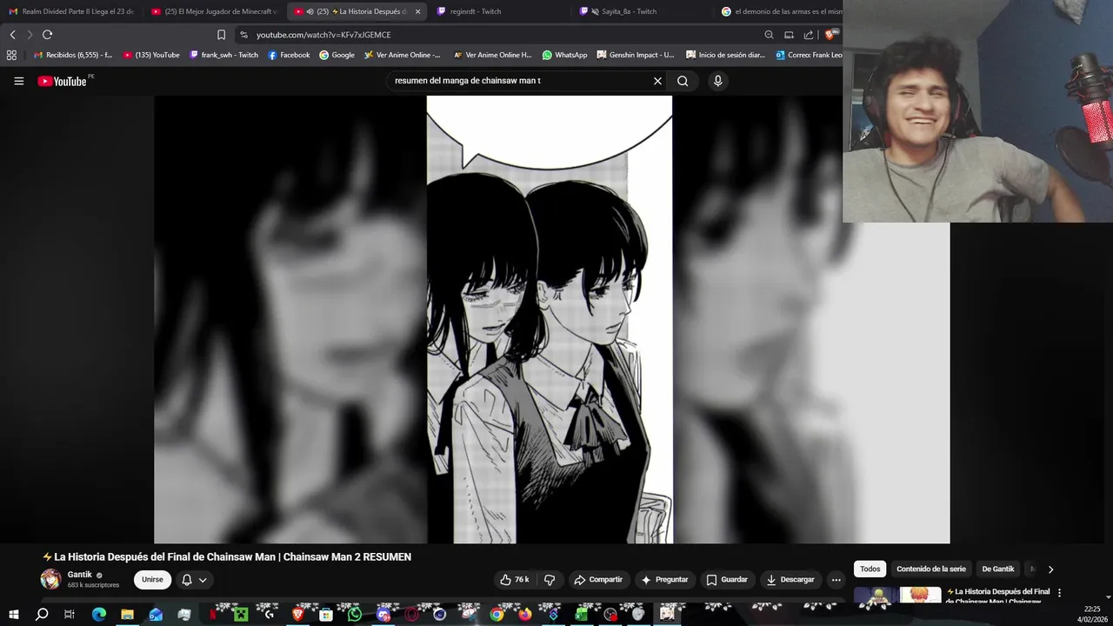
Task: Switch to el demonio de las armas tab
Action: point(781,11)
